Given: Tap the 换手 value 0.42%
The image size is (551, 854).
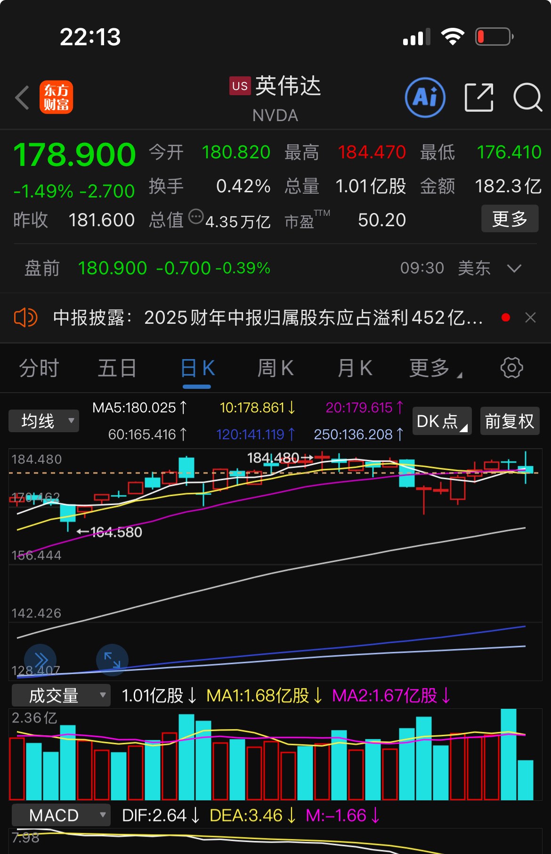Looking at the screenshot, I should pos(243,186).
